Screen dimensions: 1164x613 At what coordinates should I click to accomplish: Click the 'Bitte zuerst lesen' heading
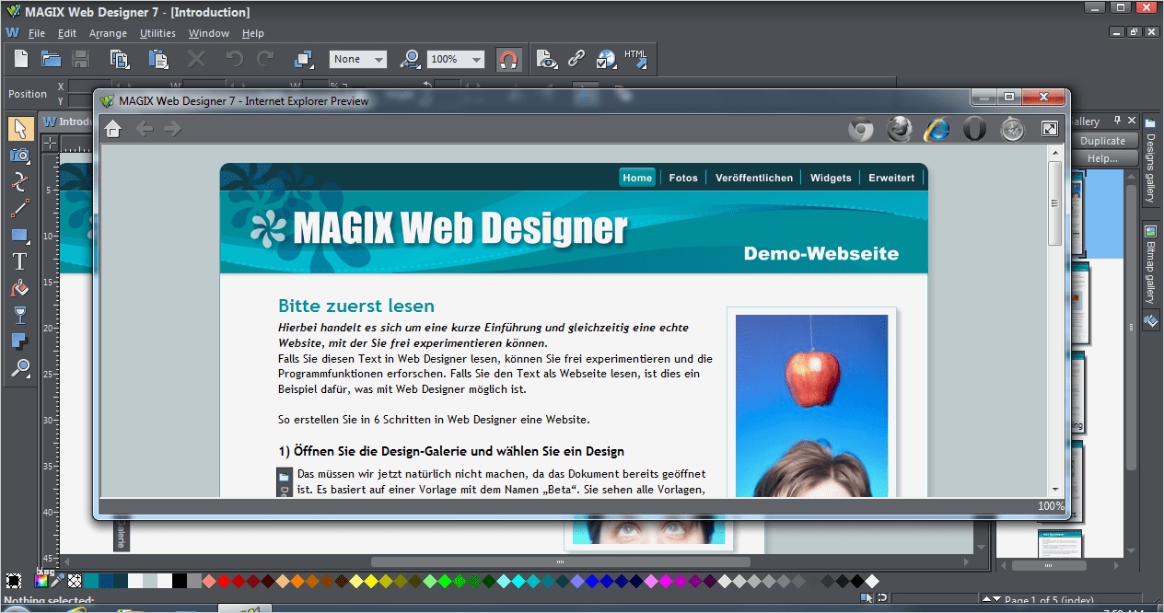click(x=356, y=306)
